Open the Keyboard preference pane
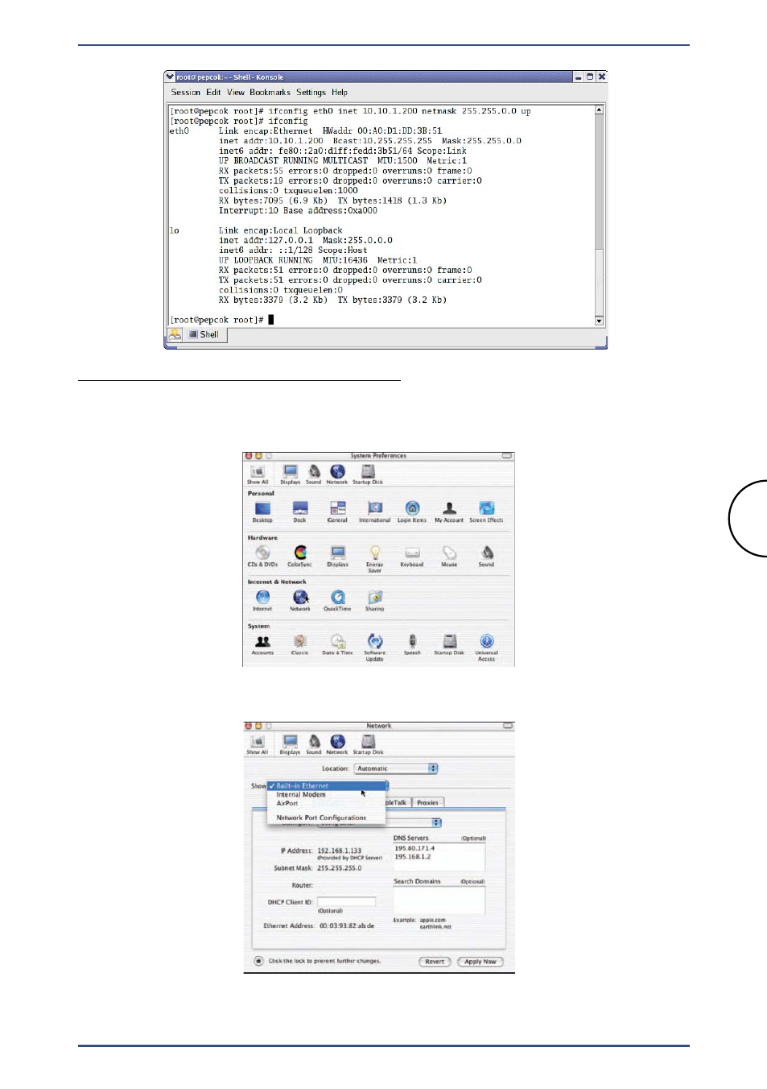 412,557
